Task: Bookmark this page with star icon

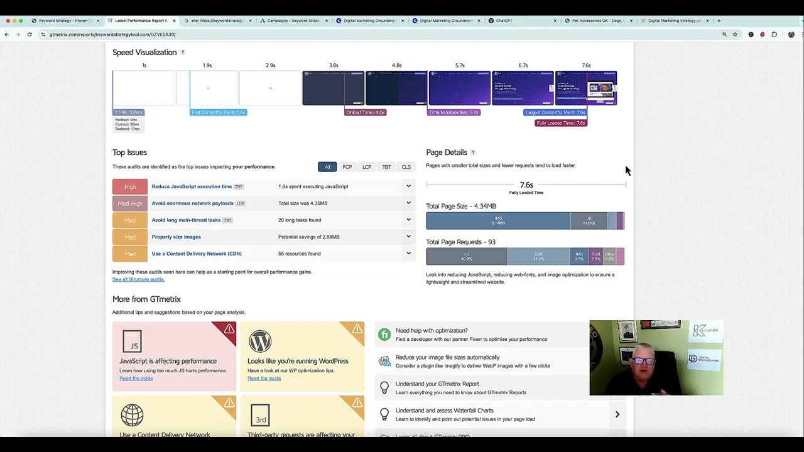Action: 735,35
